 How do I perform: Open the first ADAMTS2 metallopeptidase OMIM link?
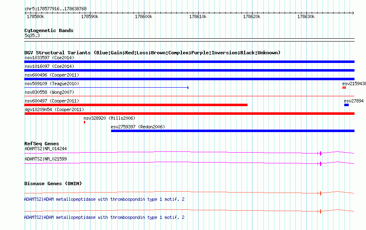coord(104,199)
